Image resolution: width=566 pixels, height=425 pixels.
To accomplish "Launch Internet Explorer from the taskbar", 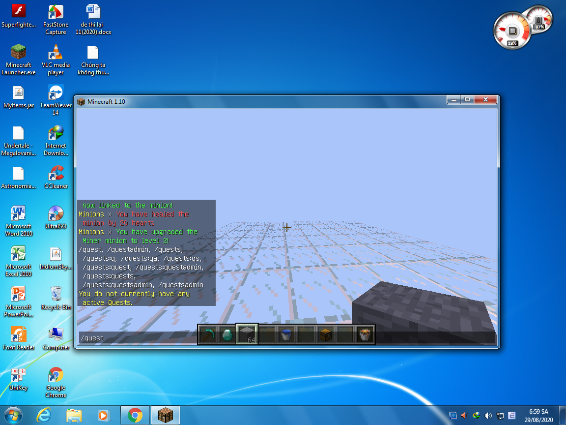I will tap(44, 416).
